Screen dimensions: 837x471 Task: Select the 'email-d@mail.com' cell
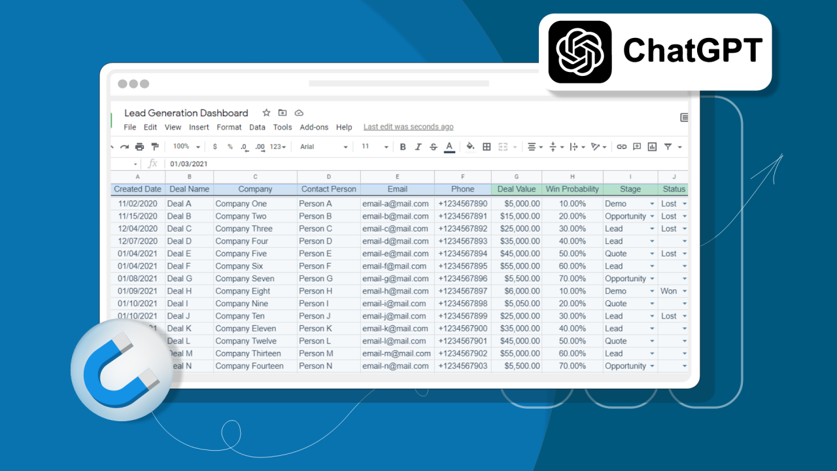398,241
